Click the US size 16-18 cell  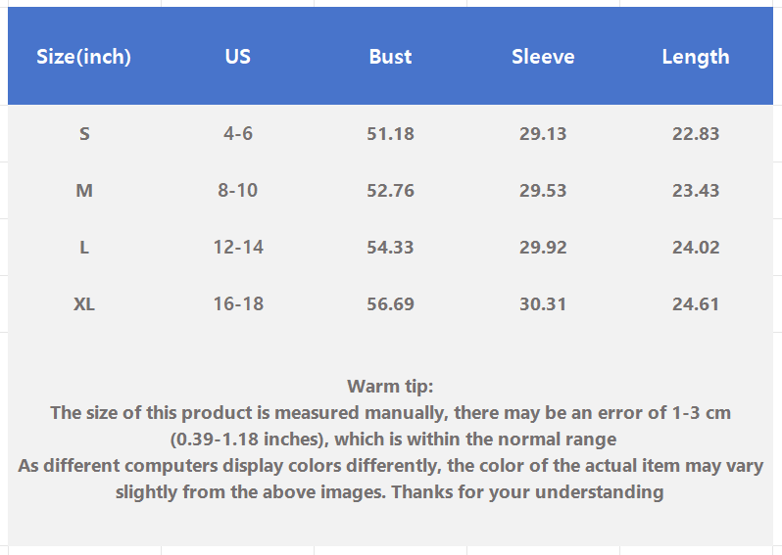tap(238, 303)
